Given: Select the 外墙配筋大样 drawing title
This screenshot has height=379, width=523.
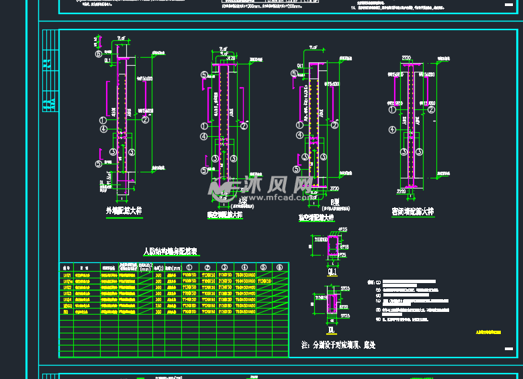Looking at the screenshot, I should [124, 211].
